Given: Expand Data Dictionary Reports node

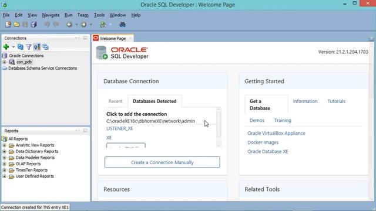Looking at the screenshot, I should (x=4, y=151).
